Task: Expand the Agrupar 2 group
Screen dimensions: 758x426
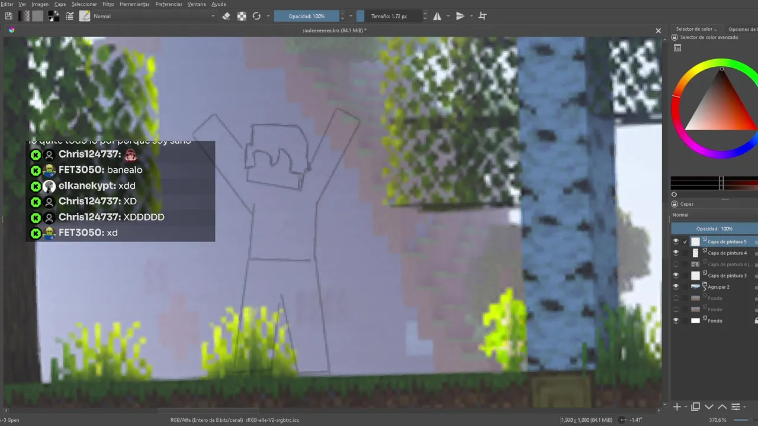Action: coord(705,288)
